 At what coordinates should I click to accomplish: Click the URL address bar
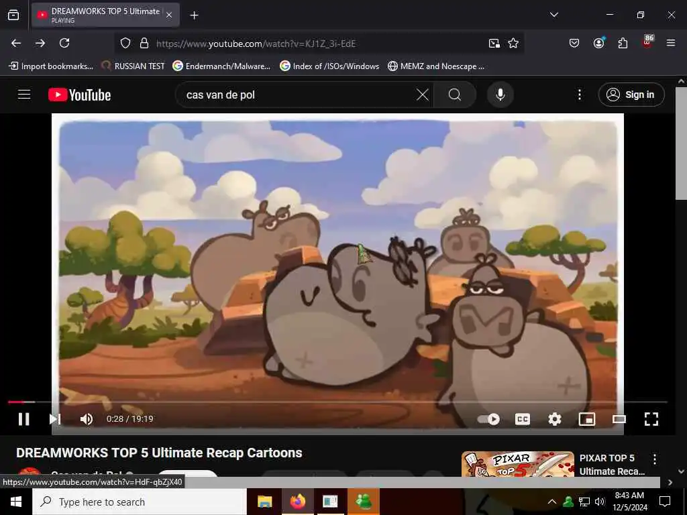317,44
